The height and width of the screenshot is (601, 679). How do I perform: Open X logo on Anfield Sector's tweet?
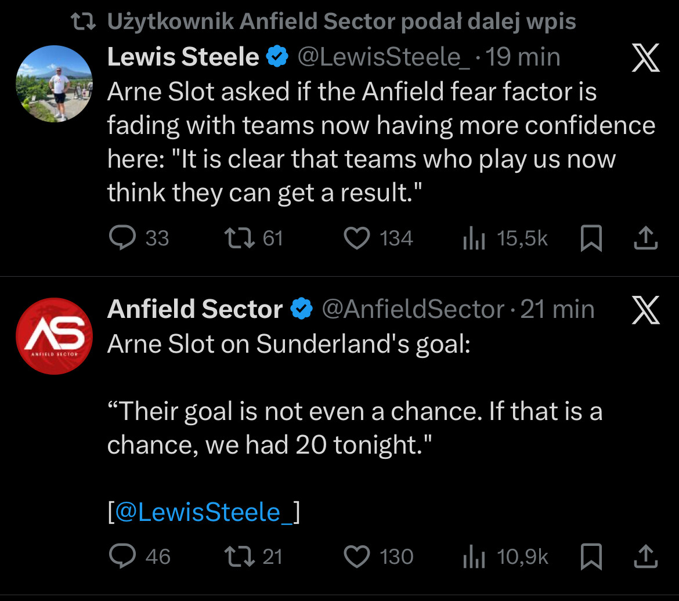coord(645,310)
